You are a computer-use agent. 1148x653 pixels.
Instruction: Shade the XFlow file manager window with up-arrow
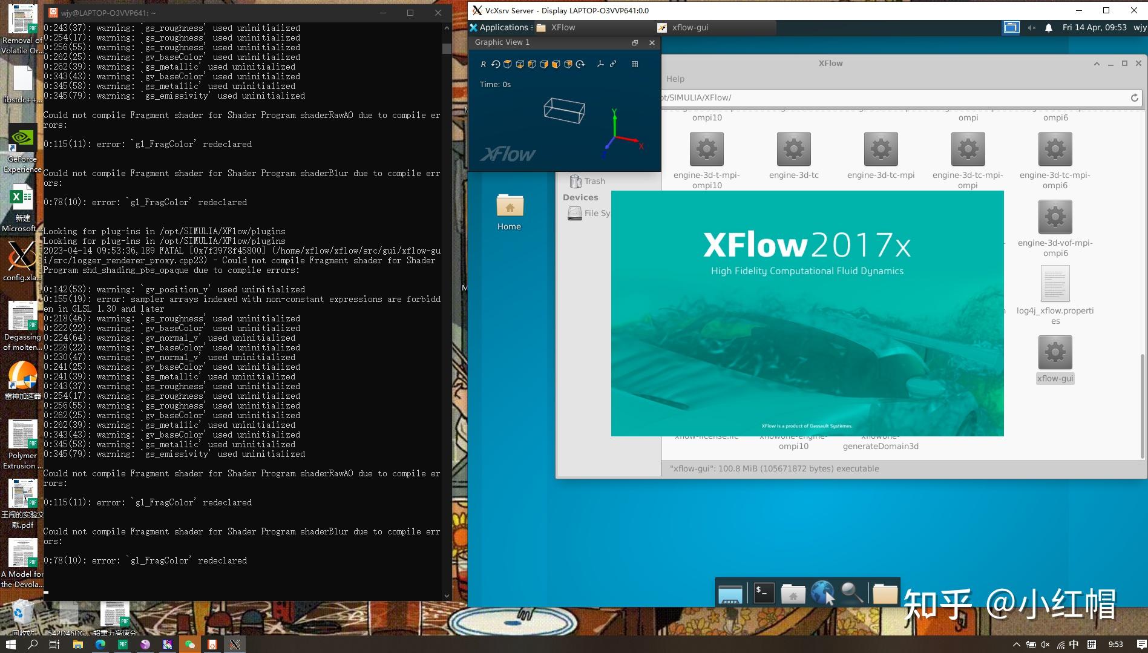[x=1096, y=64]
